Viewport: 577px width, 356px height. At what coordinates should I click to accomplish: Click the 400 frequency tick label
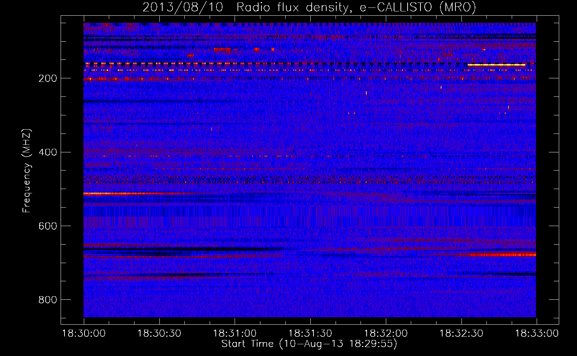[x=48, y=152]
